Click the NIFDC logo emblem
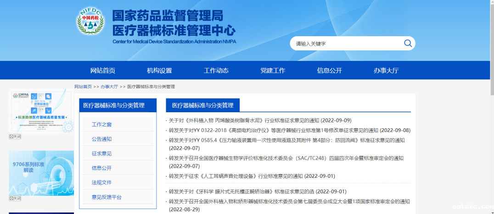The width and height of the screenshot is (494, 214). 90,23
